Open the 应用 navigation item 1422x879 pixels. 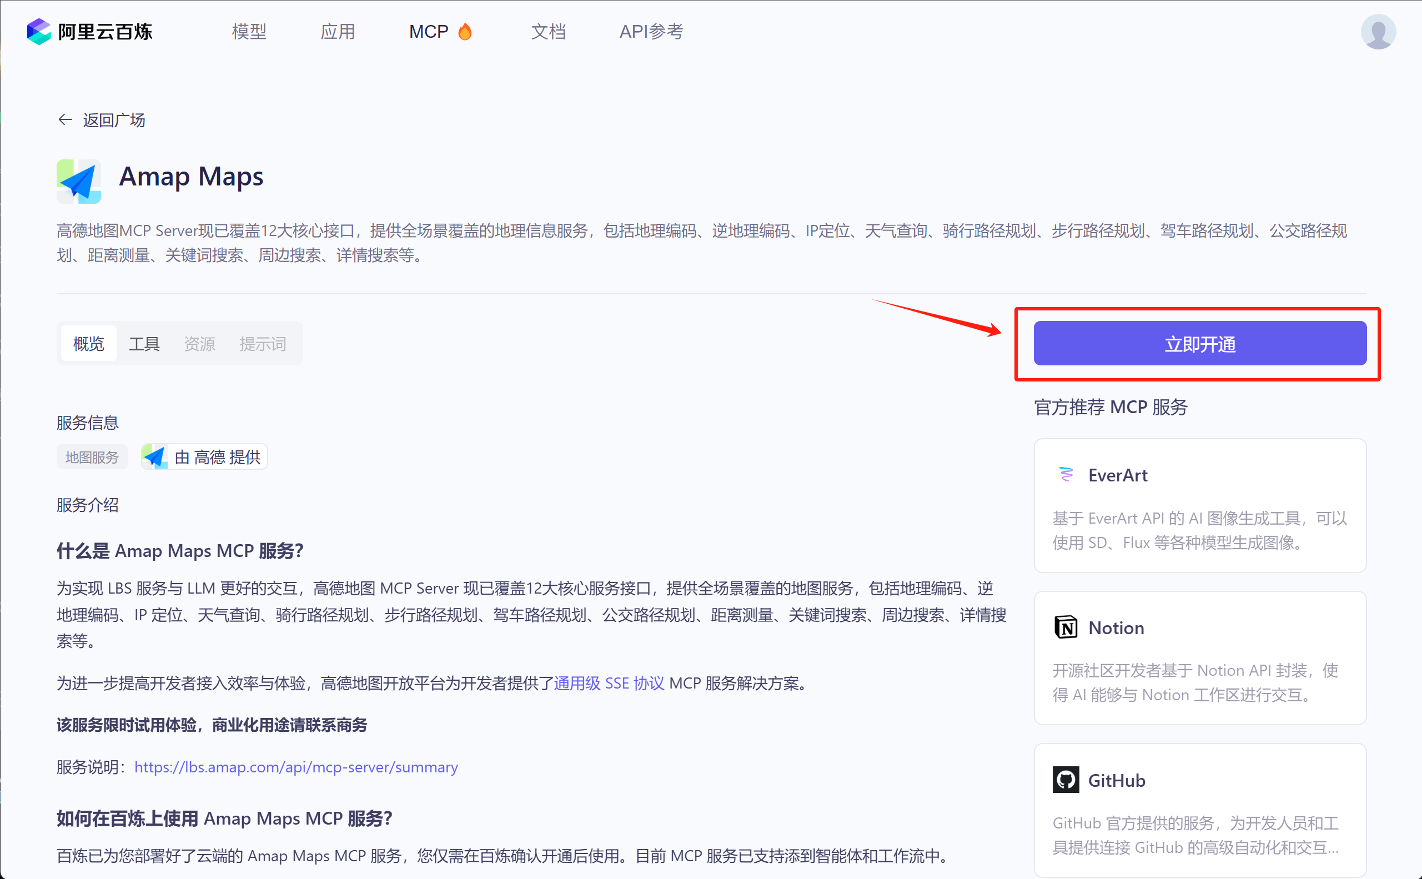pyautogui.click(x=338, y=32)
